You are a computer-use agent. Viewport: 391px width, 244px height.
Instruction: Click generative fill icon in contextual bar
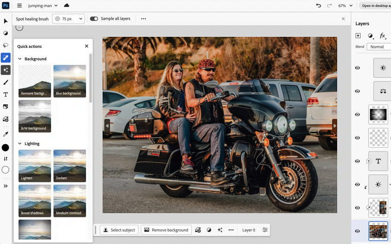(x=198, y=230)
